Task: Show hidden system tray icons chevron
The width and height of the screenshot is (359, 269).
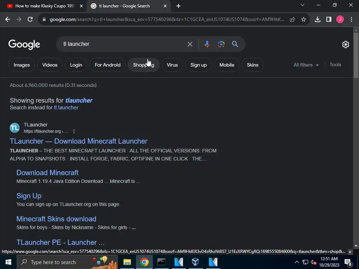Action: [x=297, y=262]
